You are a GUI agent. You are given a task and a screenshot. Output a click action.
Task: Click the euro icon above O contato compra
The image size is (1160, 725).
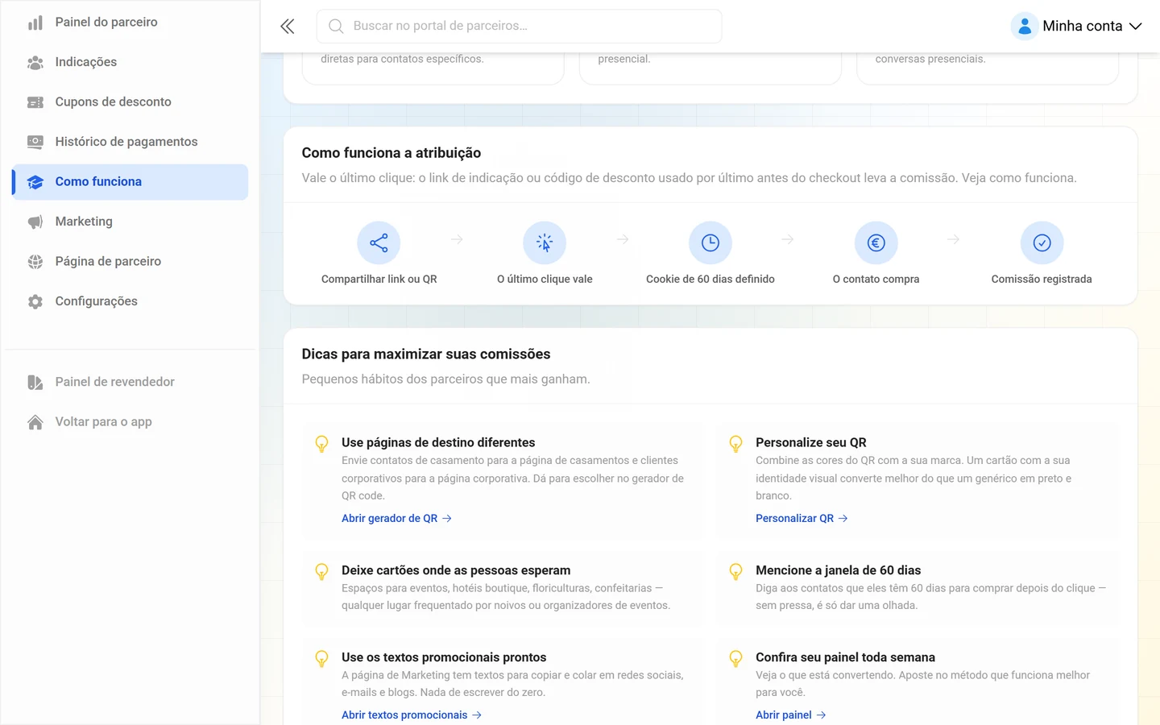coord(876,242)
